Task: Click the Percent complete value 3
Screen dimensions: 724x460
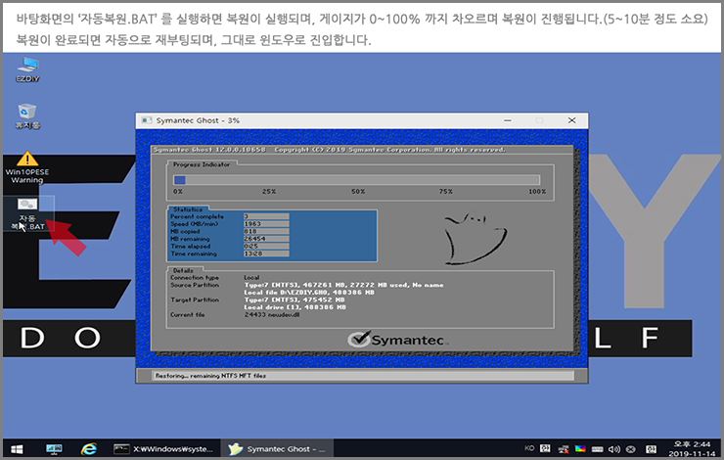Action: (x=266, y=216)
